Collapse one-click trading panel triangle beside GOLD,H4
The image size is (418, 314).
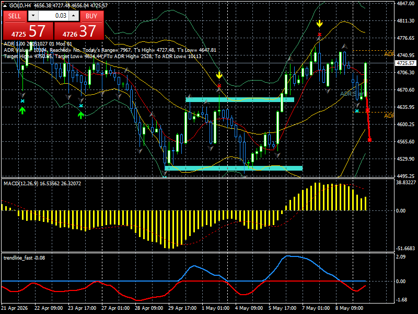point(5,5)
